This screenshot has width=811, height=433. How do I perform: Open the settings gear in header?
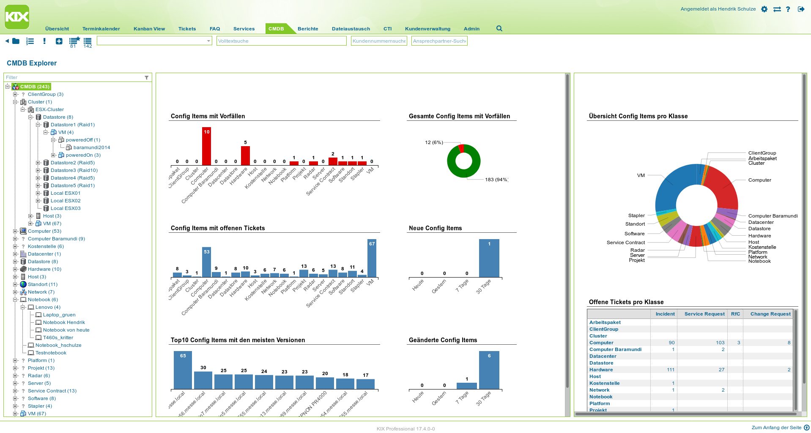click(x=764, y=9)
